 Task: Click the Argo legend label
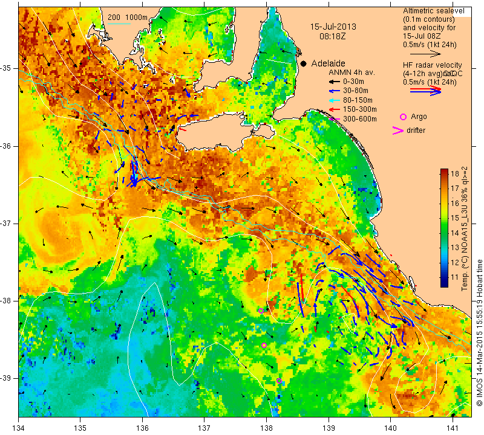[x=419, y=117]
